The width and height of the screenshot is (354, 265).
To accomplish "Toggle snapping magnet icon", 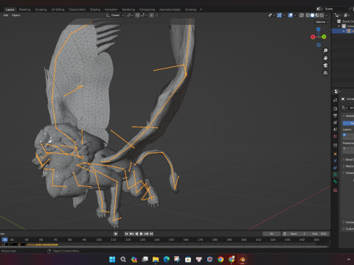I will coord(138,15).
